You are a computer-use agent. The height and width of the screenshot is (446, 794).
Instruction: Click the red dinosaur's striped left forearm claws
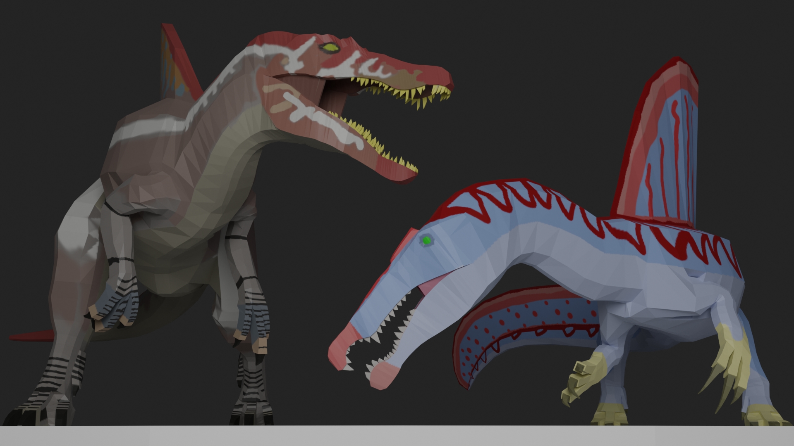point(112,310)
